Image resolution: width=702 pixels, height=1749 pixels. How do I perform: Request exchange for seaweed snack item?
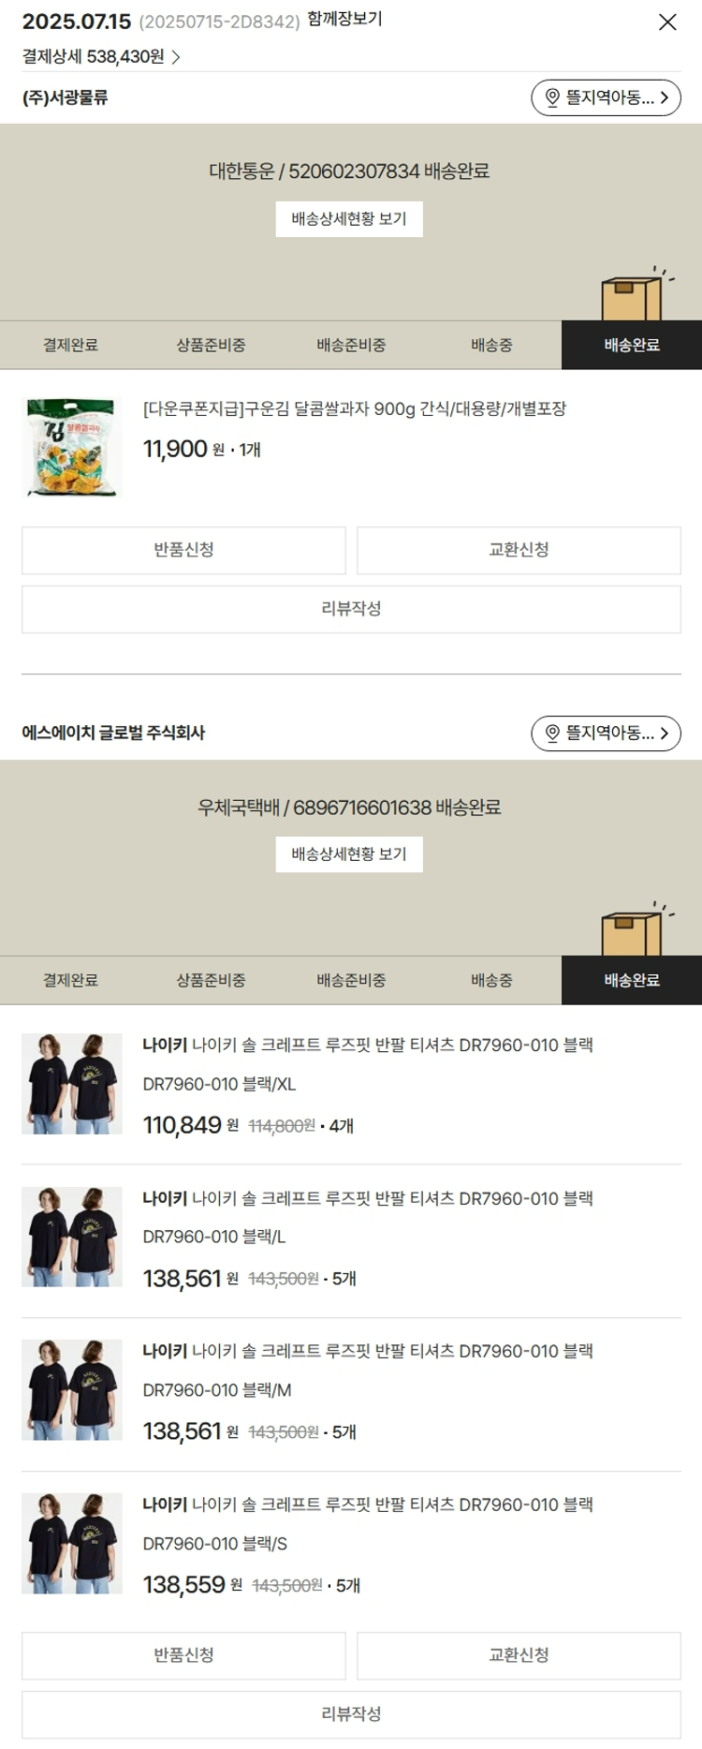[x=519, y=550]
